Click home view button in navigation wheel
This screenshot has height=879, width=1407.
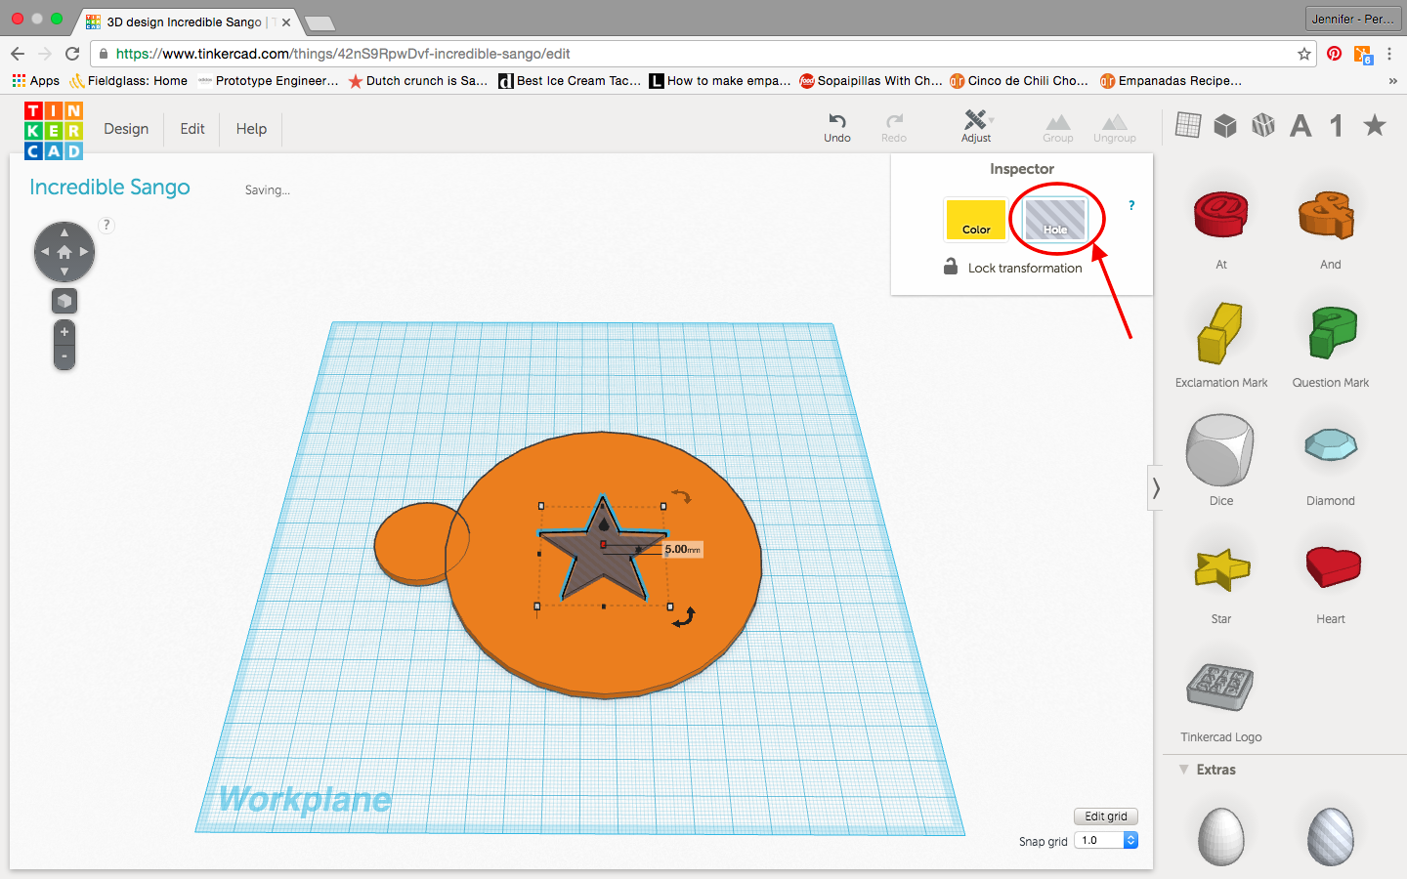(64, 252)
